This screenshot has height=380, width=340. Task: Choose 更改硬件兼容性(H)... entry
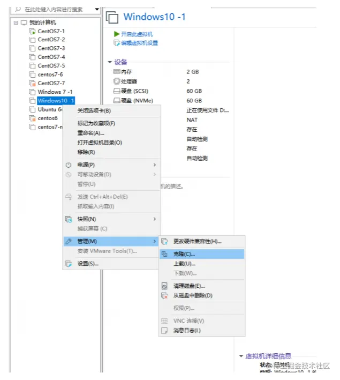coord(202,241)
